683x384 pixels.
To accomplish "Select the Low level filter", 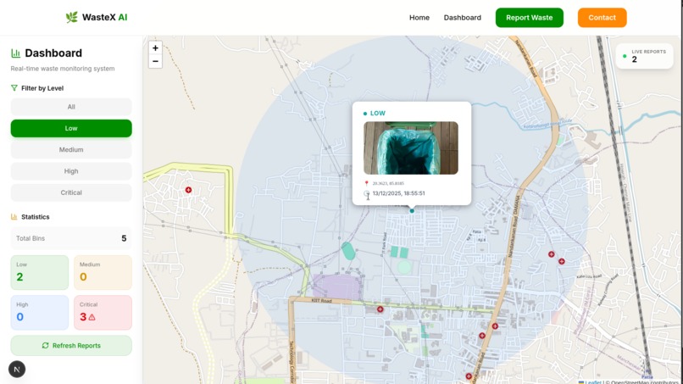I will 71,128.
